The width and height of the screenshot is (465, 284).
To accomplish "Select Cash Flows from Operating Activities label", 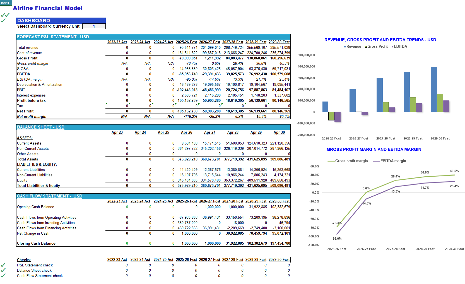I will click(47, 218).
